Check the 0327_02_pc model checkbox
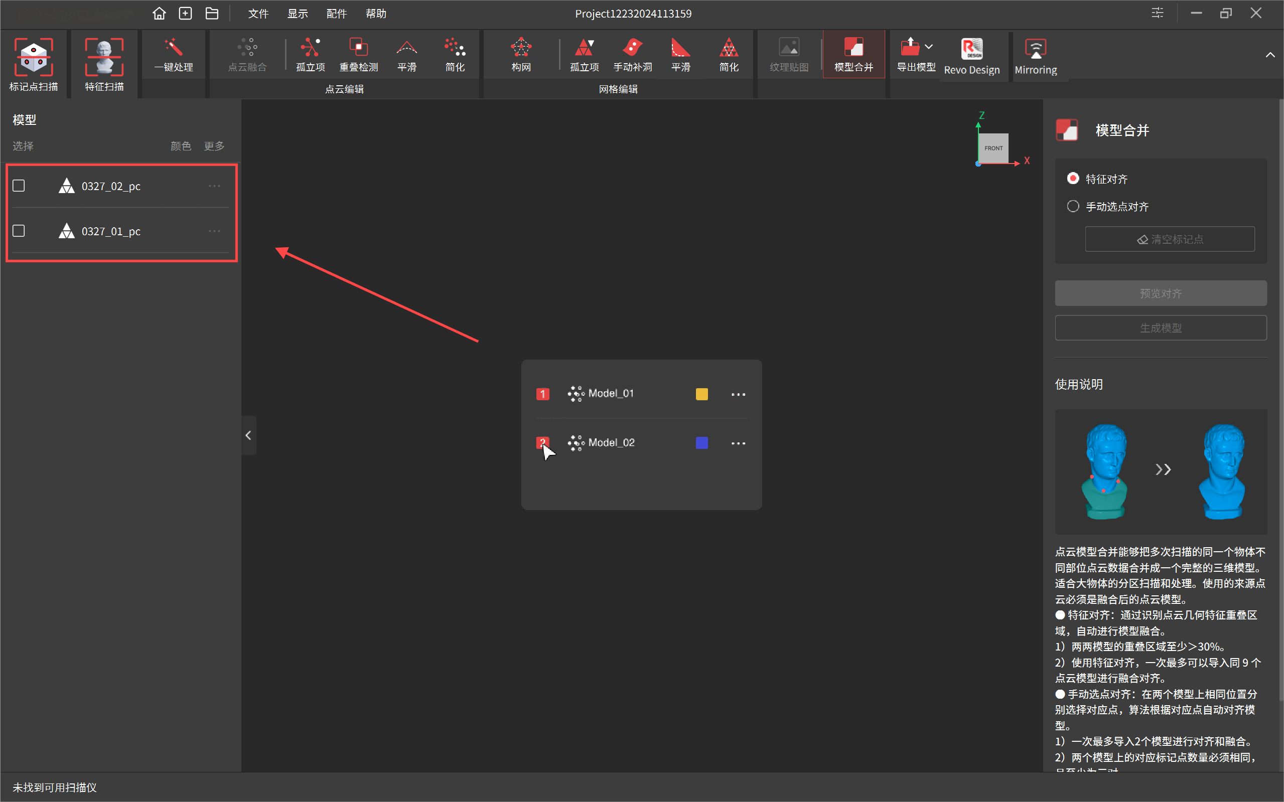This screenshot has height=802, width=1284. (x=19, y=186)
